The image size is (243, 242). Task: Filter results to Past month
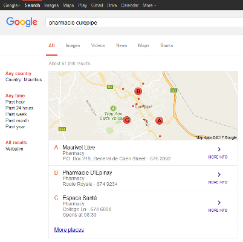click(x=17, y=120)
